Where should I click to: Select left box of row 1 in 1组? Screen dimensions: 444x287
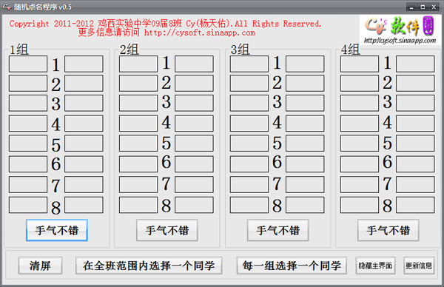[28, 64]
